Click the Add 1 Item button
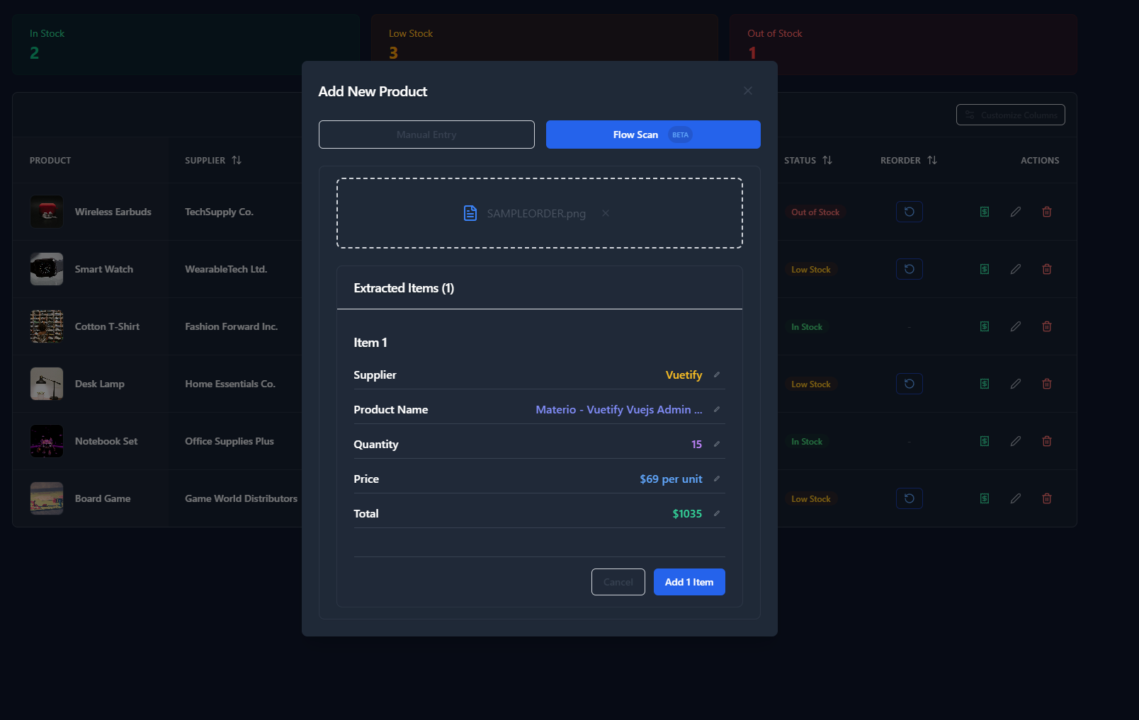1139x720 pixels. click(x=688, y=581)
